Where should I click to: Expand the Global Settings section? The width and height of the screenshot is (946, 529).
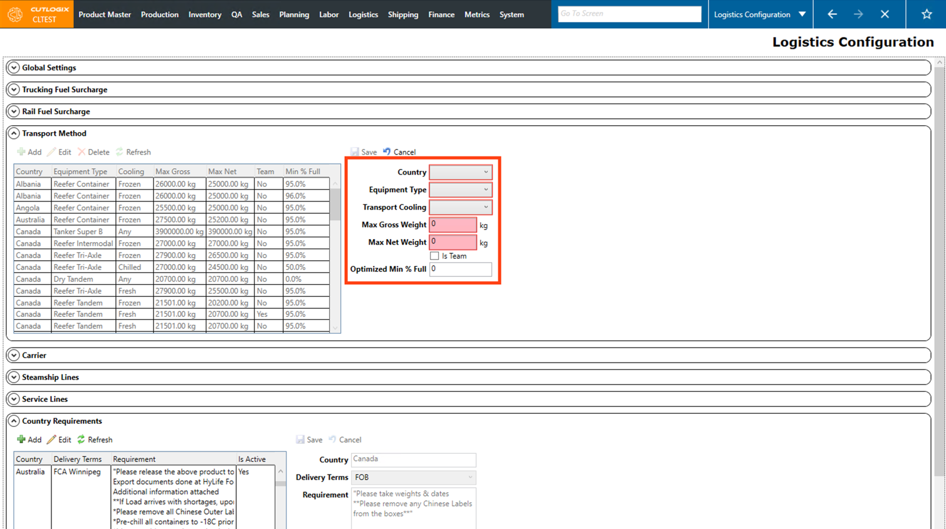point(14,68)
